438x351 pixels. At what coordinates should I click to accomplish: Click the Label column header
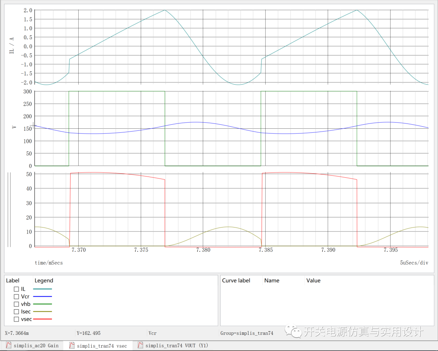coord(13,281)
